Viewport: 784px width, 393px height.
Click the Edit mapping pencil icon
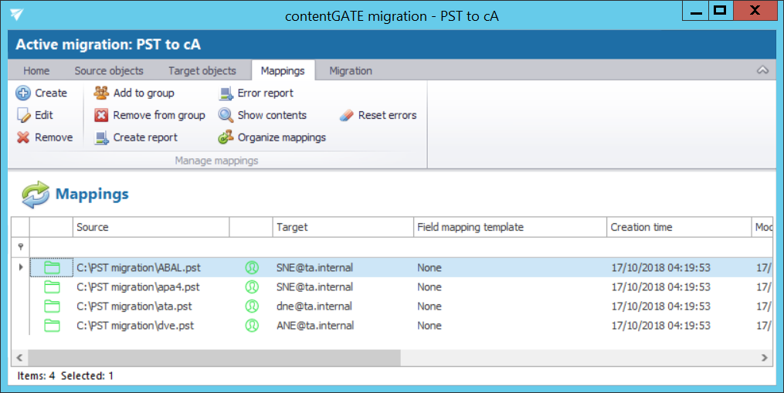tap(23, 116)
